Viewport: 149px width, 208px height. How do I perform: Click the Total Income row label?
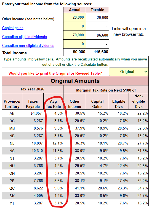15,53
